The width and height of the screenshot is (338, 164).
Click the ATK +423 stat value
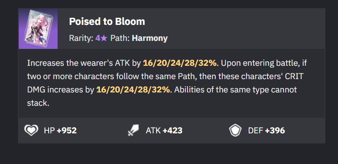click(164, 131)
